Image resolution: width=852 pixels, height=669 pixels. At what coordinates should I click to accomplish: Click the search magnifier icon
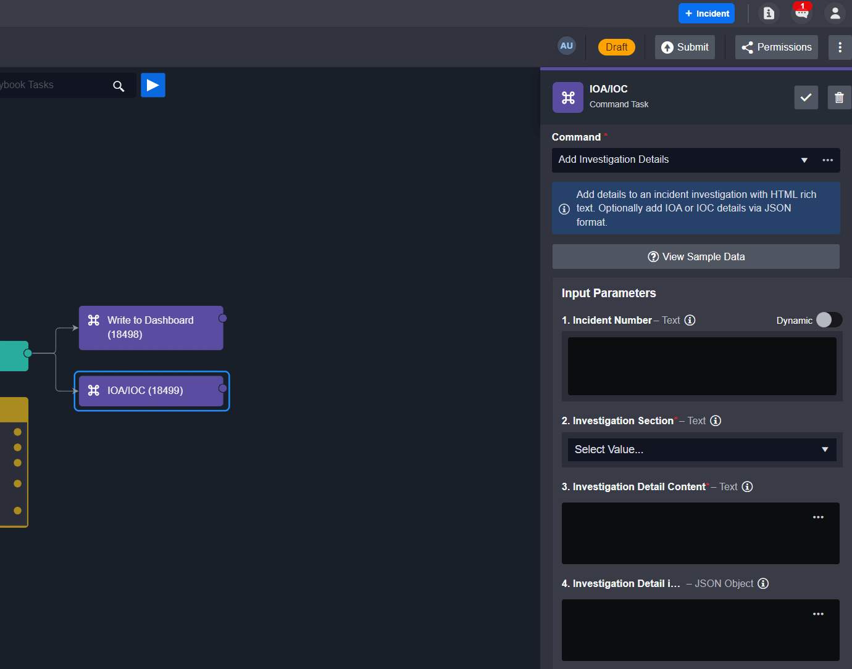119,86
